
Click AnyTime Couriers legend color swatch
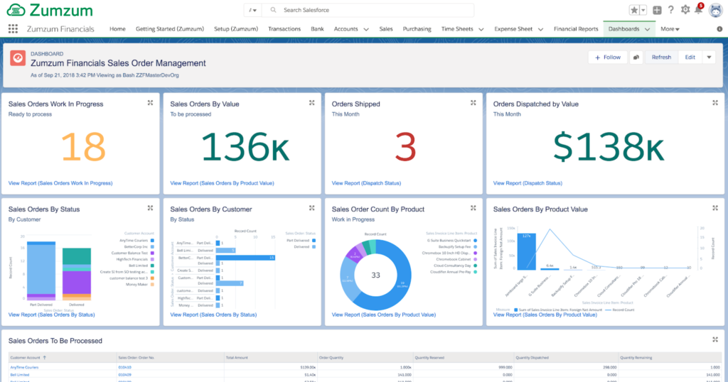point(152,241)
